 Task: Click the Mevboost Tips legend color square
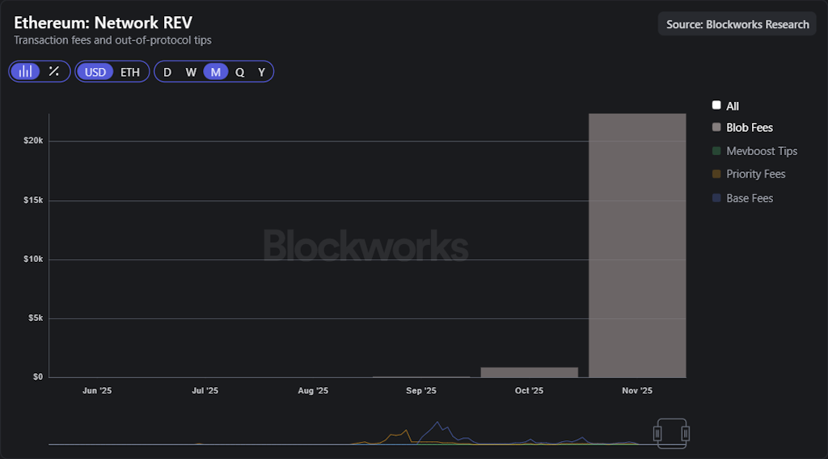(716, 151)
